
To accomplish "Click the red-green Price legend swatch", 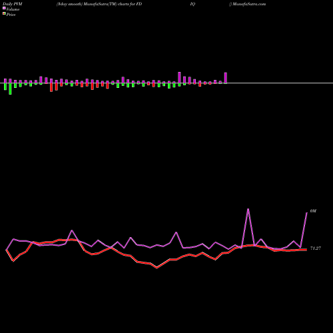I will (x=4, y=14).
